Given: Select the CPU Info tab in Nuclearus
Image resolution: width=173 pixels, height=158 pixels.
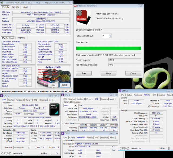Looking at the screenshot, I should 5,7.
